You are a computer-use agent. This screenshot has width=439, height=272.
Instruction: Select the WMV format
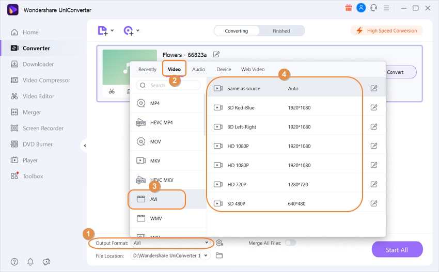click(168, 218)
